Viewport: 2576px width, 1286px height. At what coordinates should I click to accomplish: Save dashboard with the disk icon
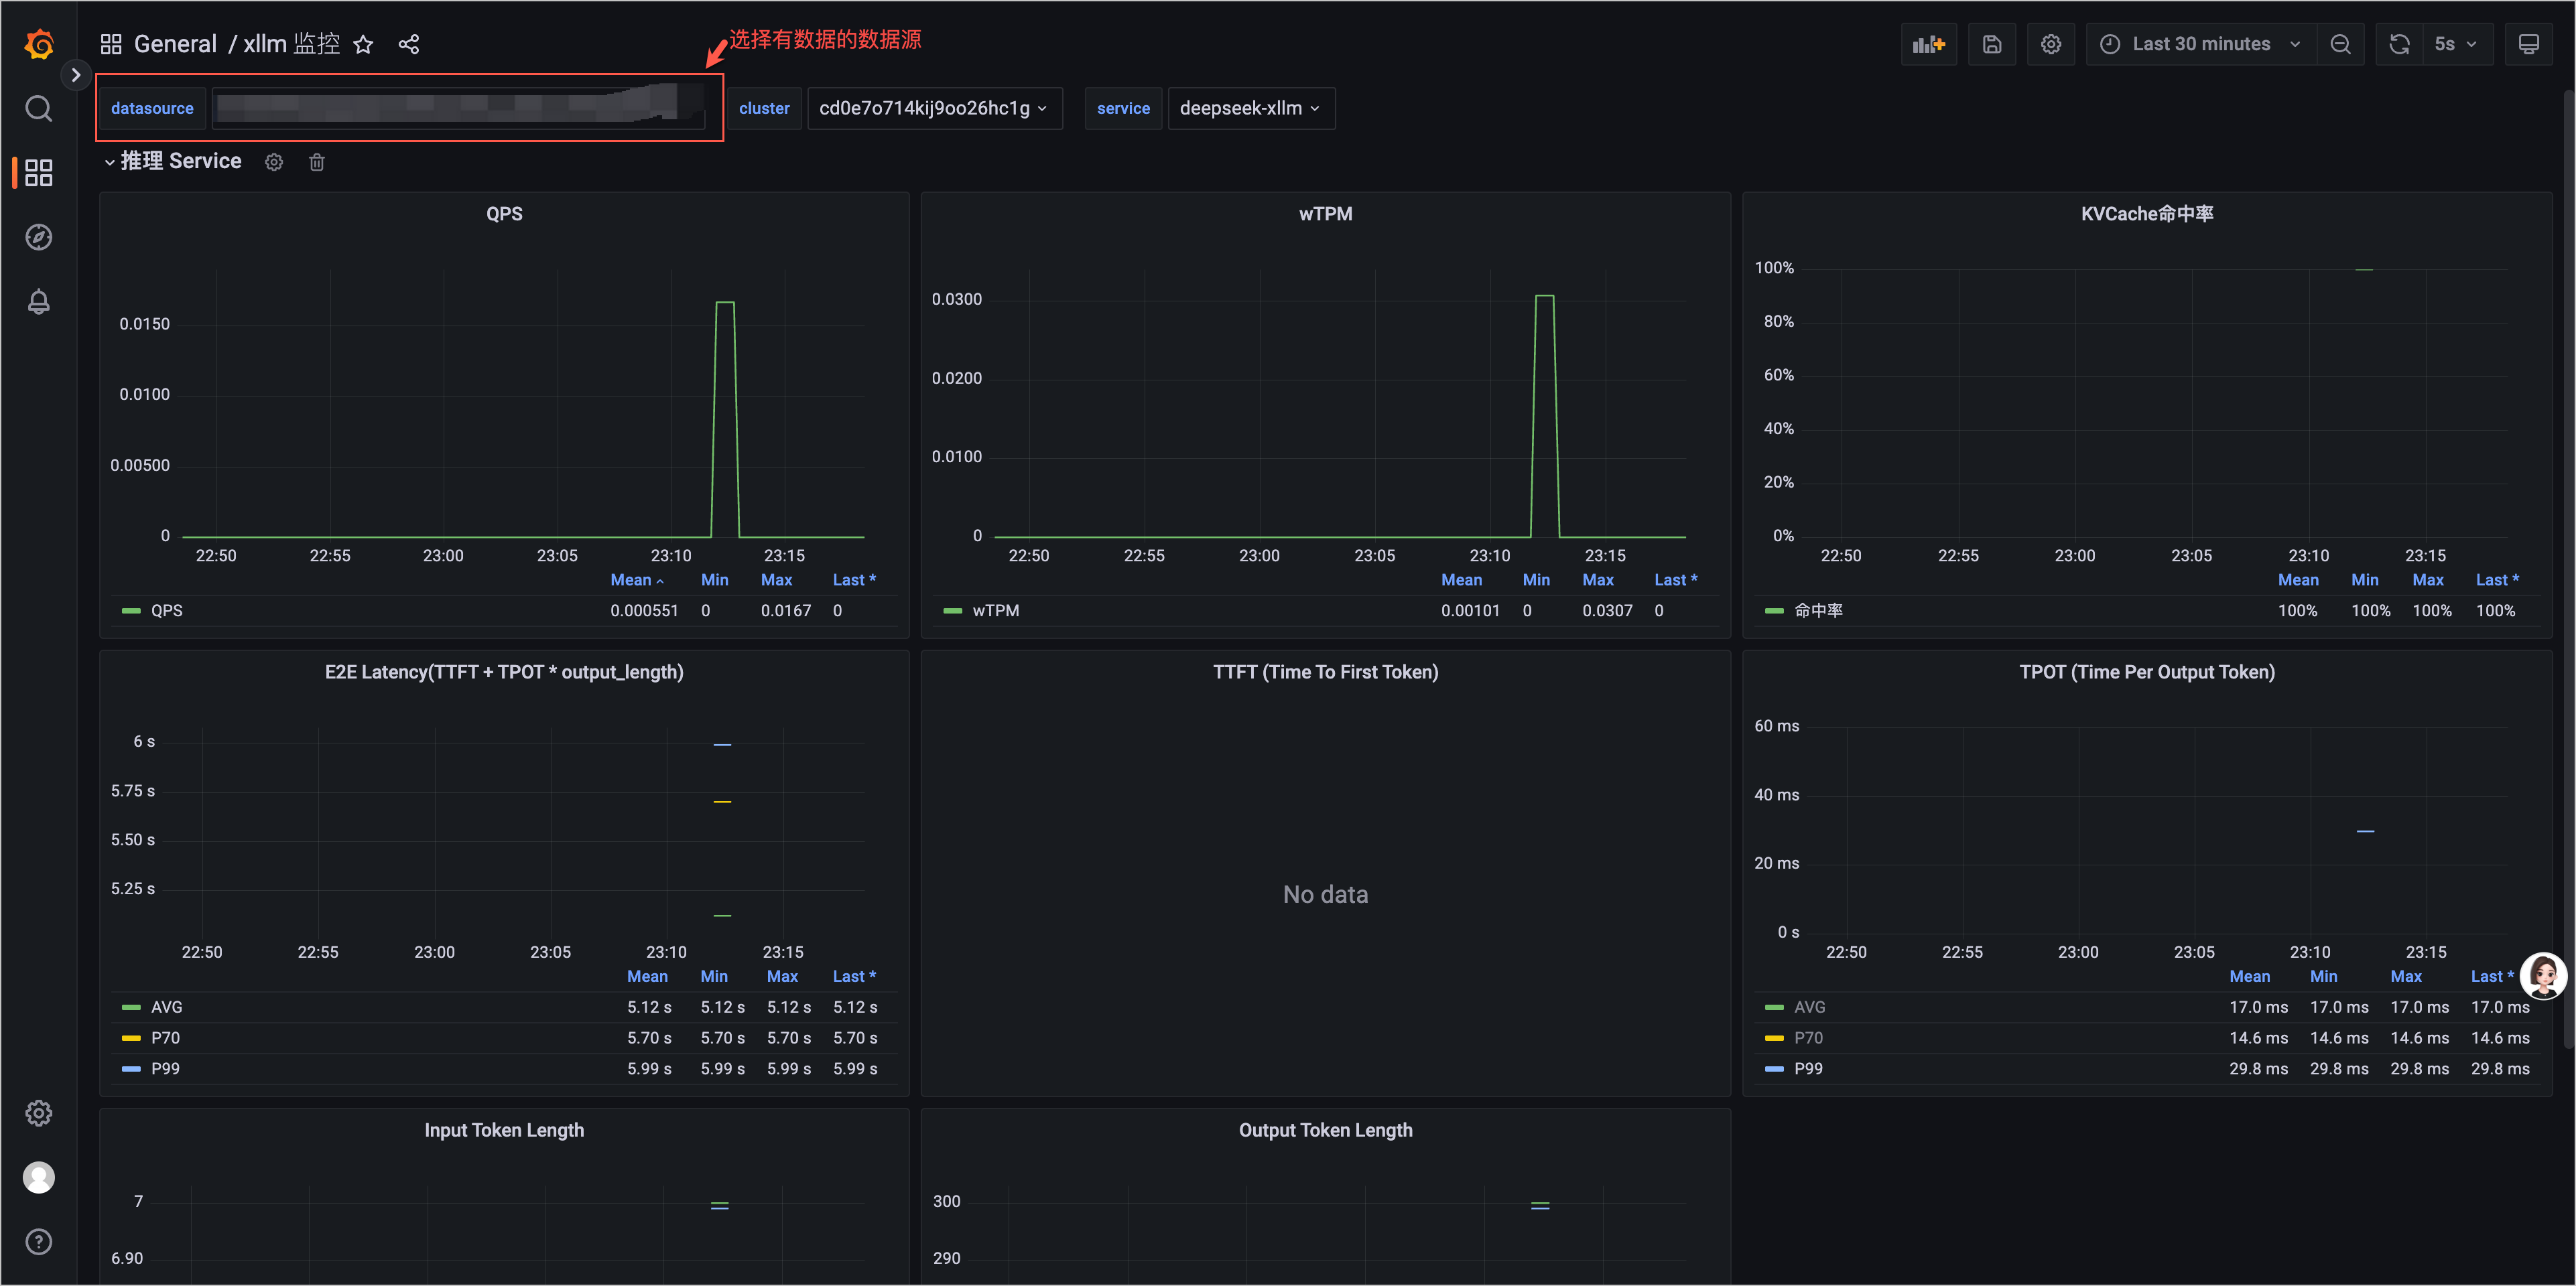pos(1991,44)
